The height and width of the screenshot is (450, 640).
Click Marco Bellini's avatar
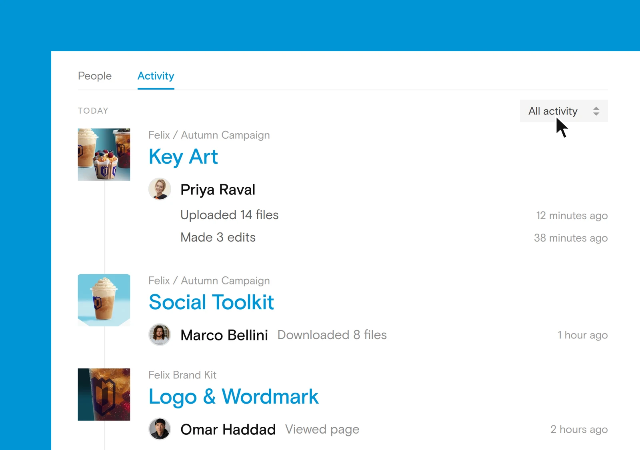[160, 334]
